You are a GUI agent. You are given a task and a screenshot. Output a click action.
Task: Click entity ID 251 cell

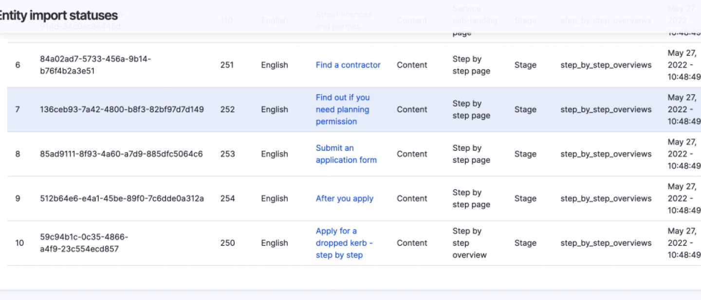tap(227, 65)
